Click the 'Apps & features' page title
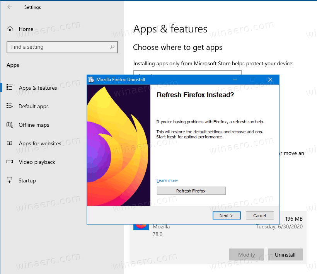 [170, 29]
